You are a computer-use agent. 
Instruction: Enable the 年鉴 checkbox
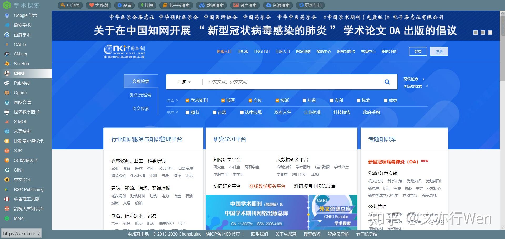pyautogui.click(x=304, y=101)
